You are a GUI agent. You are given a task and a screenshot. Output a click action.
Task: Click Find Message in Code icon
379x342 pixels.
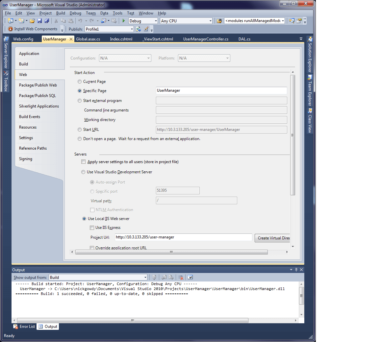[154, 277]
